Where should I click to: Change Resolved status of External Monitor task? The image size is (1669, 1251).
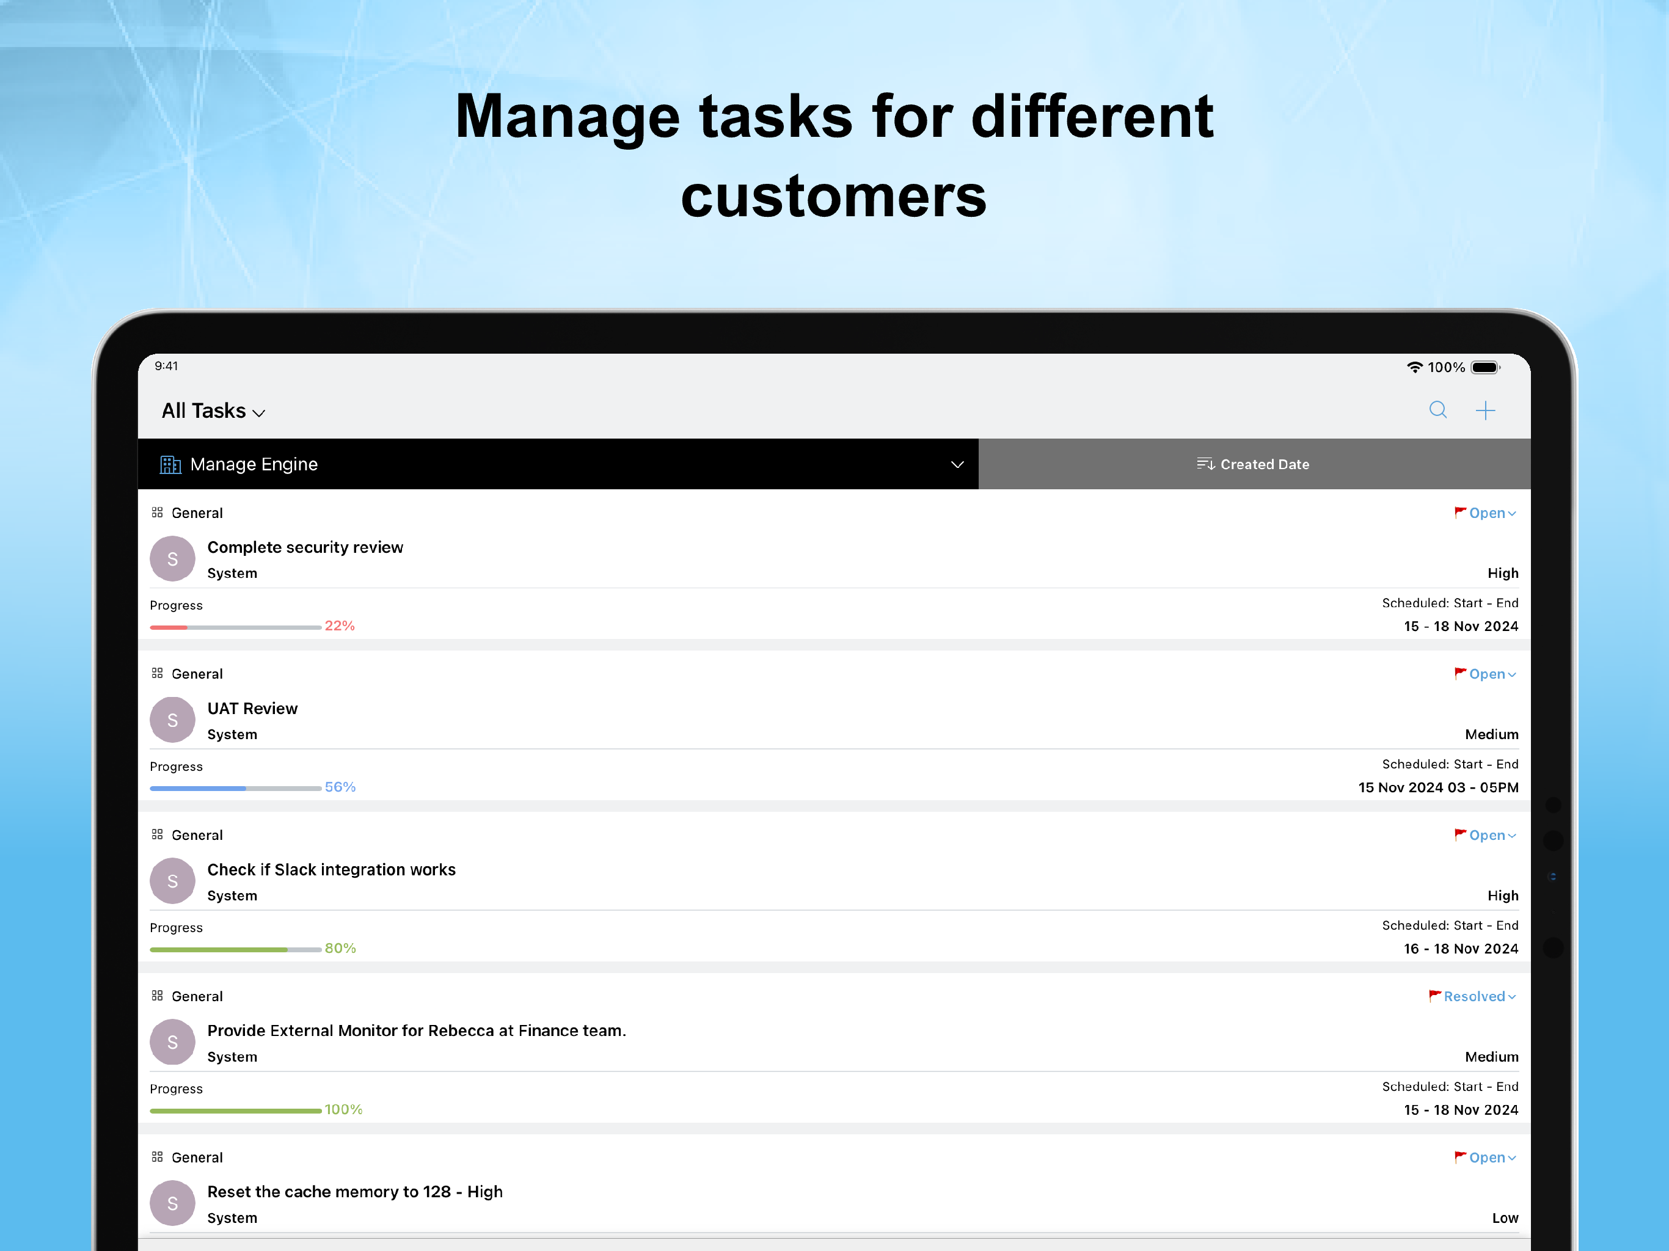point(1480,997)
